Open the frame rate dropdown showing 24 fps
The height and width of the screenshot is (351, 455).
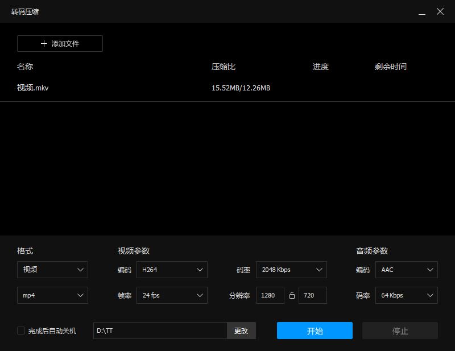172,295
